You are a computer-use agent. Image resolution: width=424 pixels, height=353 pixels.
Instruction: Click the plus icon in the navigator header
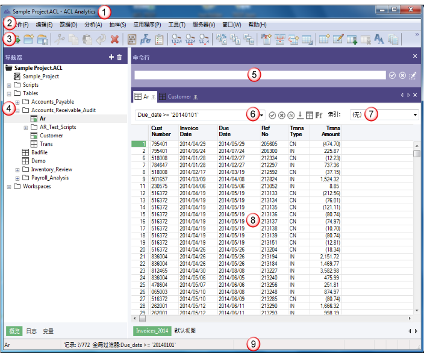coord(111,57)
